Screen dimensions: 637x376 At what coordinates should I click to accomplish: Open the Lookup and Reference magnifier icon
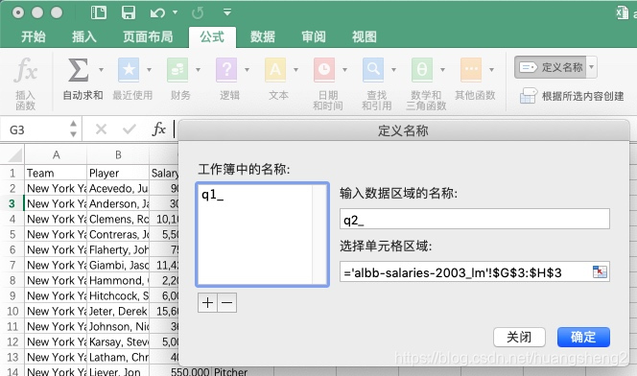point(373,70)
